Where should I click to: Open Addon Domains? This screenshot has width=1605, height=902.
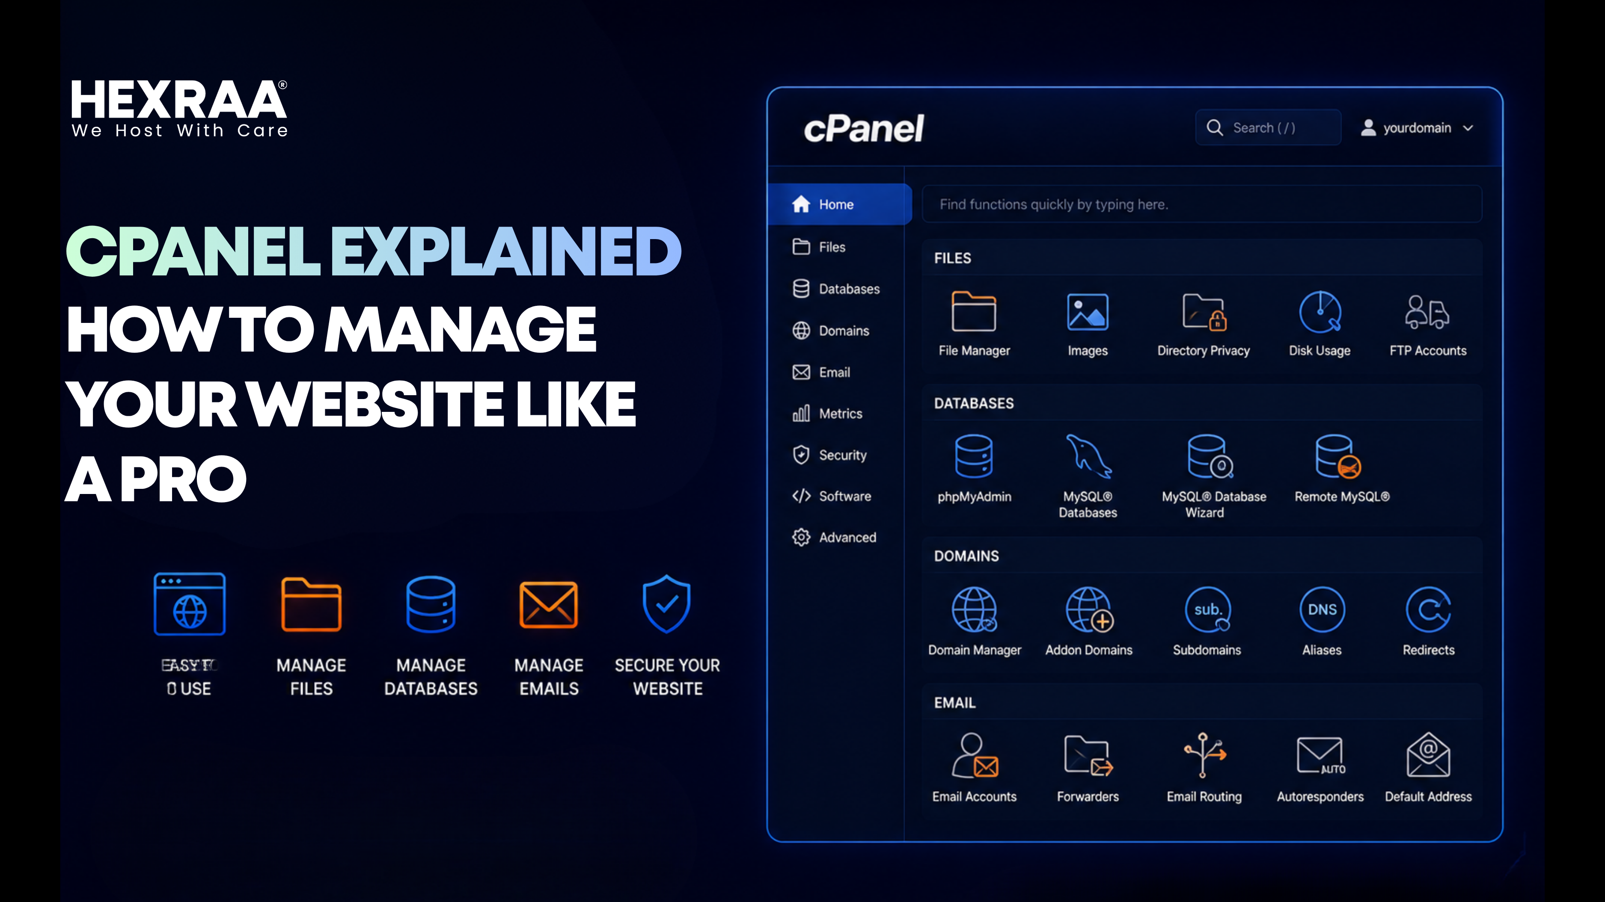coord(1089,609)
